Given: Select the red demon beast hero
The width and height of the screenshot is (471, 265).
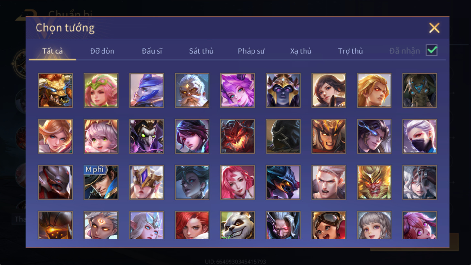Looking at the screenshot, I should 238,136.
